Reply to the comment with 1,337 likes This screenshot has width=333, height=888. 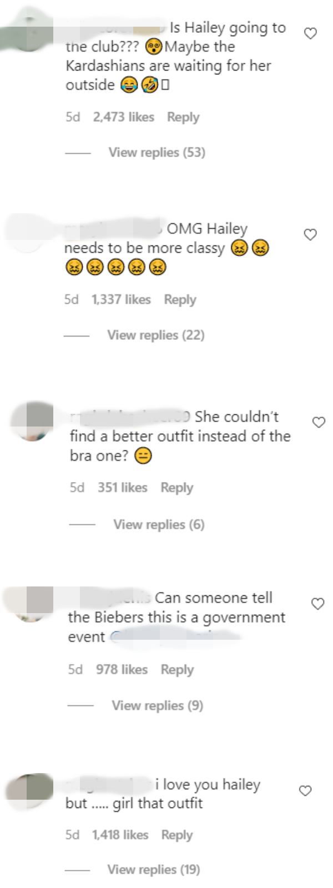click(180, 300)
